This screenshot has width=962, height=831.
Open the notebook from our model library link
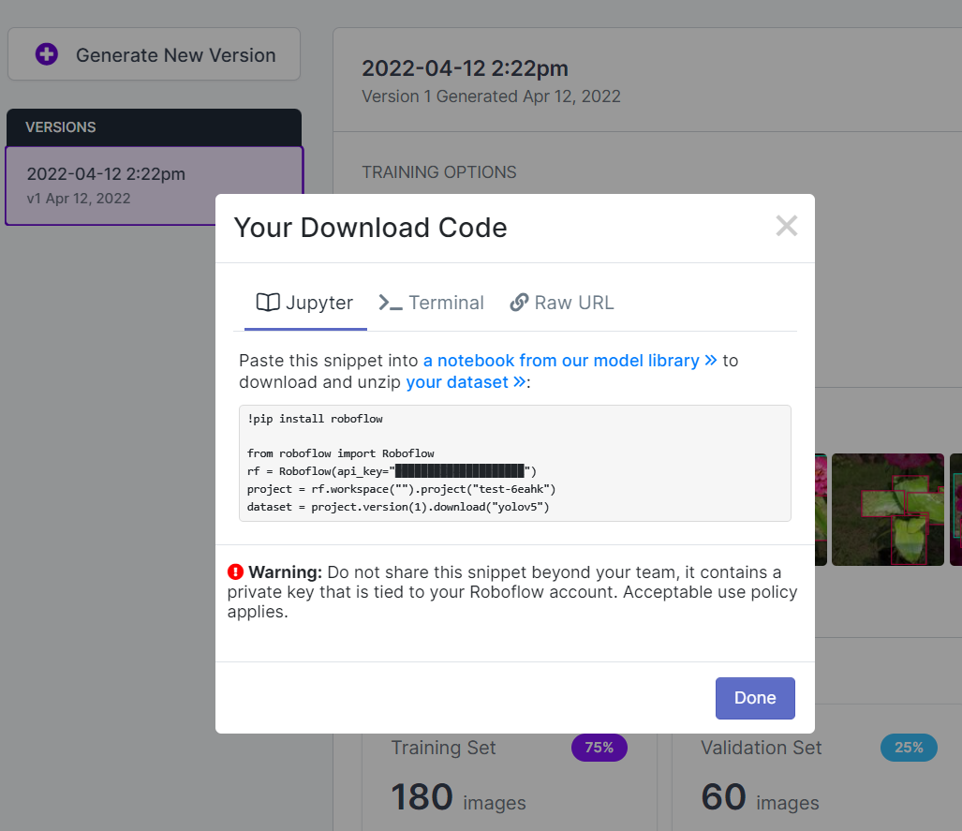[x=570, y=361]
